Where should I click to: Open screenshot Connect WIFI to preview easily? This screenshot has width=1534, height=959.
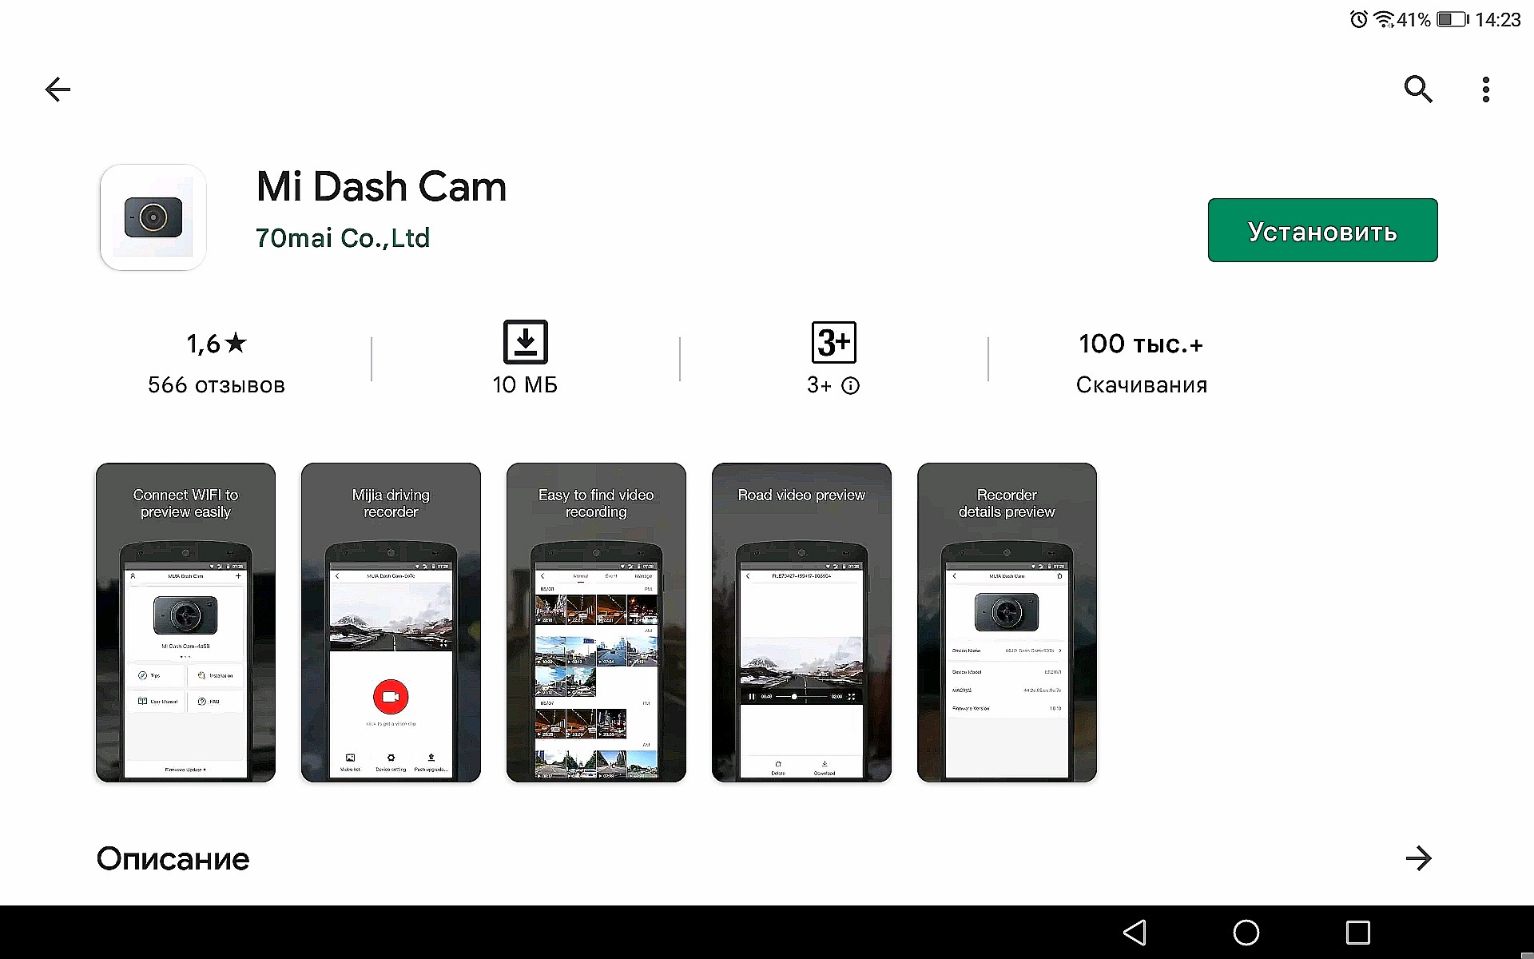(x=185, y=623)
